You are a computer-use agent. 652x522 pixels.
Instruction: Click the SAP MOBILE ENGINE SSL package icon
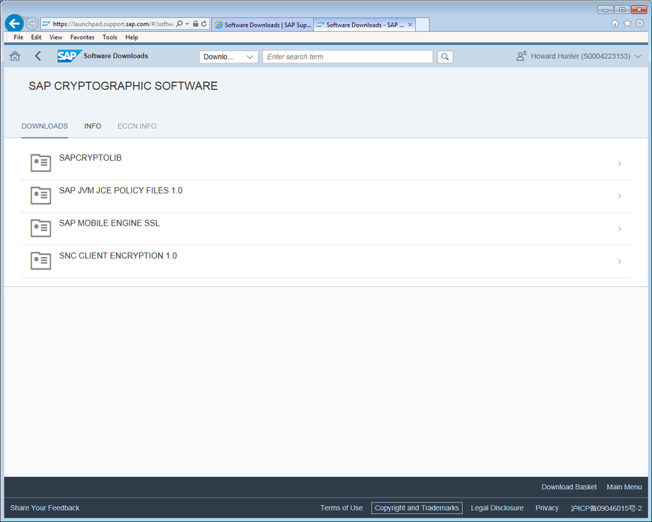[40, 228]
